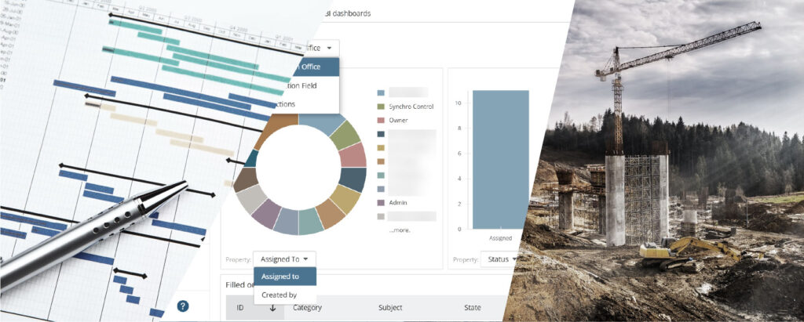Click the Owner legend color swatch
Viewport: 804px width, 322px height.
[381, 121]
